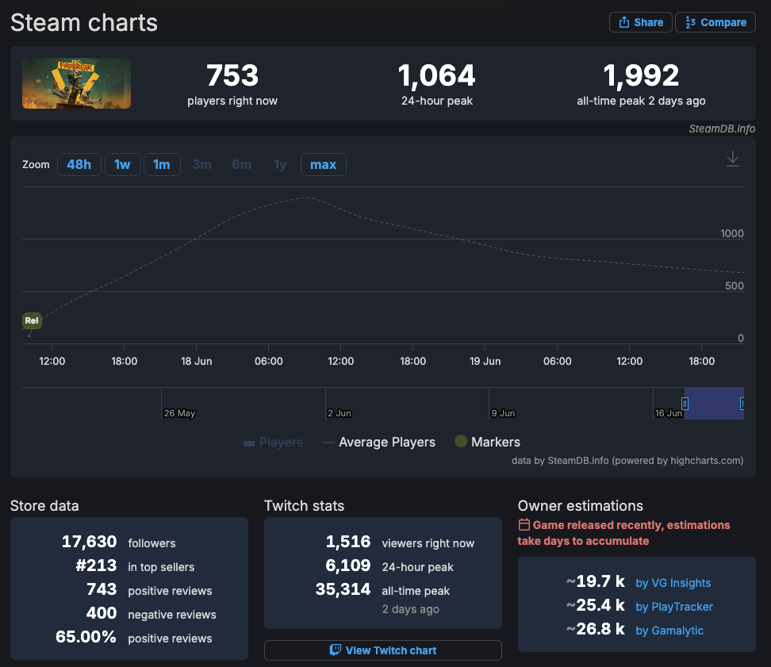The image size is (771, 667).
Task: Click the calendar icon in release warning
Action: pyautogui.click(x=524, y=524)
